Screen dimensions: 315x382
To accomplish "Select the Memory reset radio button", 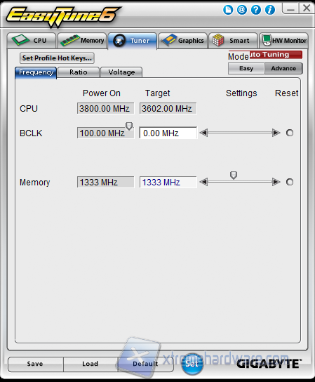I will [x=290, y=182].
